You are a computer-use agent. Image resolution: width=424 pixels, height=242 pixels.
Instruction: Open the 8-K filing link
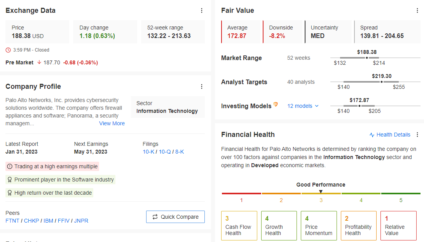coord(180,152)
